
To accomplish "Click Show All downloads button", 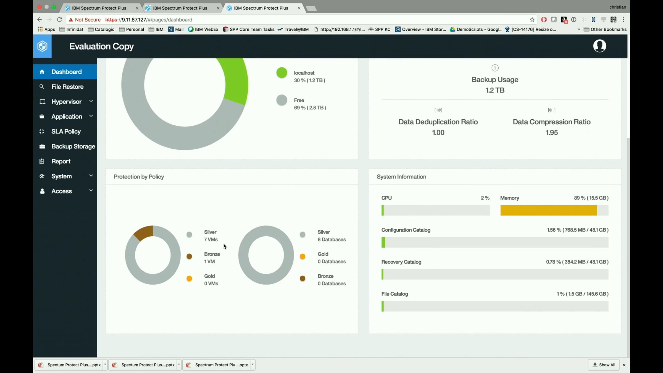I will [x=604, y=365].
